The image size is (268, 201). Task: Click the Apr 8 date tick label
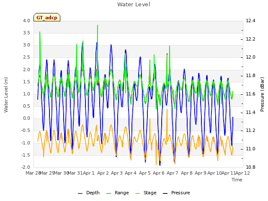click(x=187, y=173)
